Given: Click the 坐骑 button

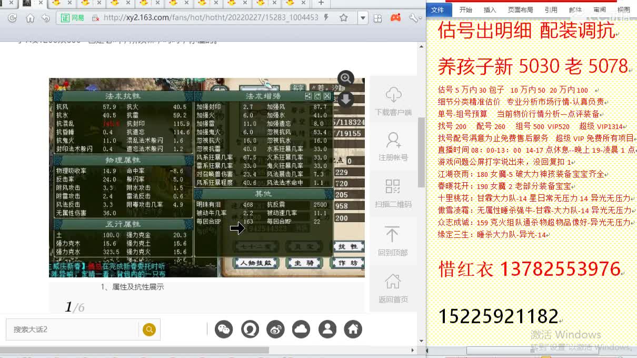Looking at the screenshot, I should click(x=304, y=263).
